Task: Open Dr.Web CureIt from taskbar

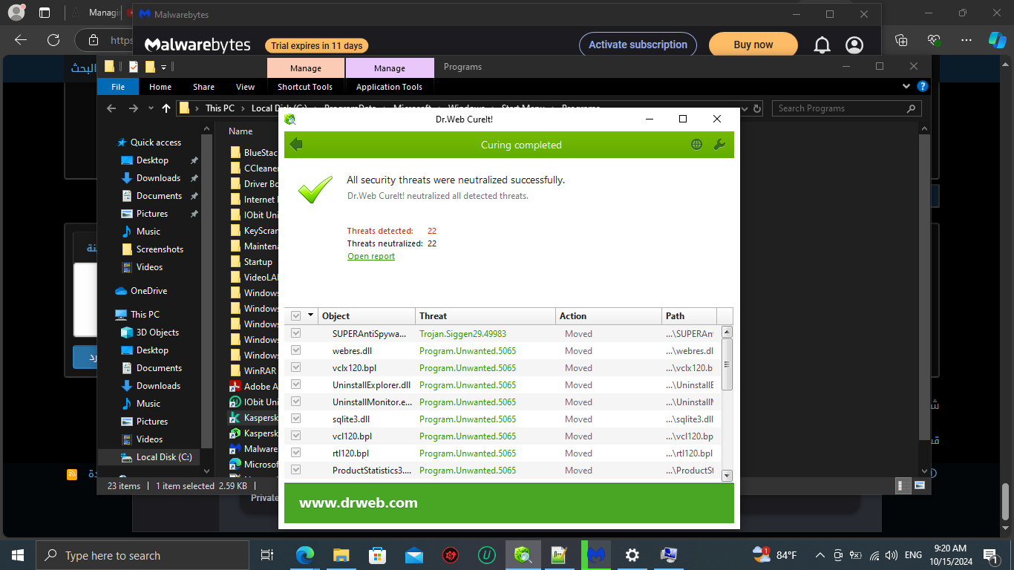Action: [523, 554]
